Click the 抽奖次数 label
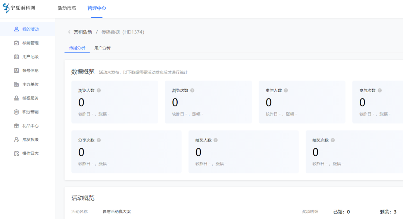This screenshot has width=403, height=219. [x=321, y=140]
